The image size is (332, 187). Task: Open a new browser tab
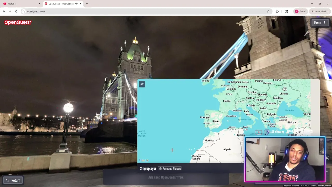point(87,4)
